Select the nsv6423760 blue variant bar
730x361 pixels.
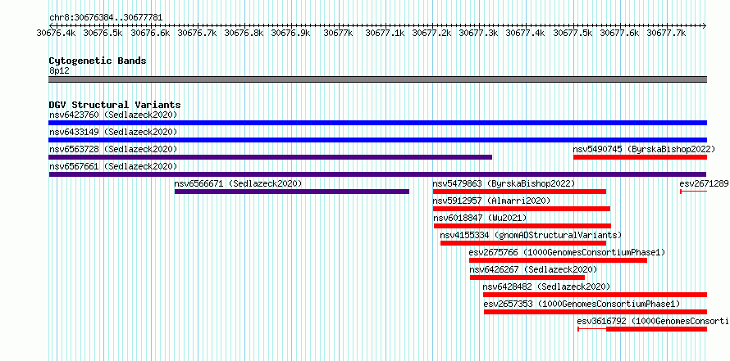(x=377, y=123)
